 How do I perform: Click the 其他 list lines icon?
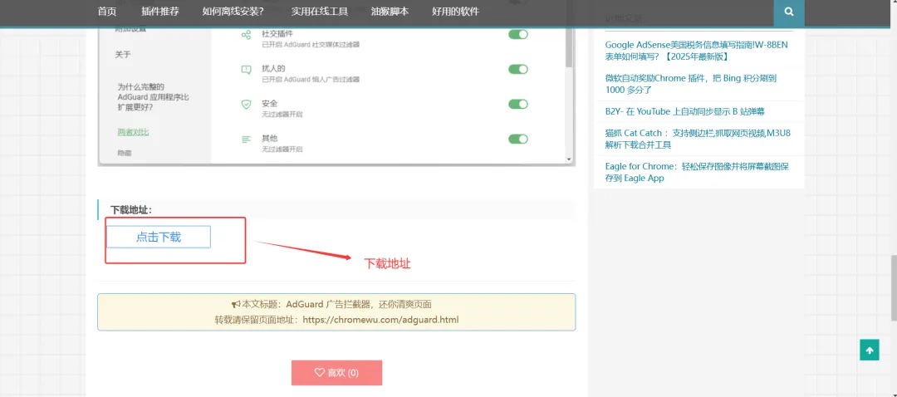[x=246, y=139]
